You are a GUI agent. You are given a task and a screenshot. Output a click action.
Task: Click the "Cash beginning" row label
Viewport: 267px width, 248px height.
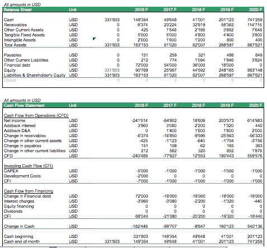18,236
